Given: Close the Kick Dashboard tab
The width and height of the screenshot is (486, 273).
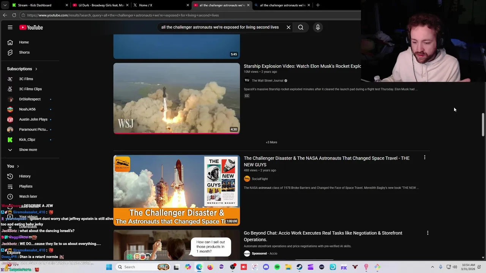Looking at the screenshot, I should (x=67, y=5).
